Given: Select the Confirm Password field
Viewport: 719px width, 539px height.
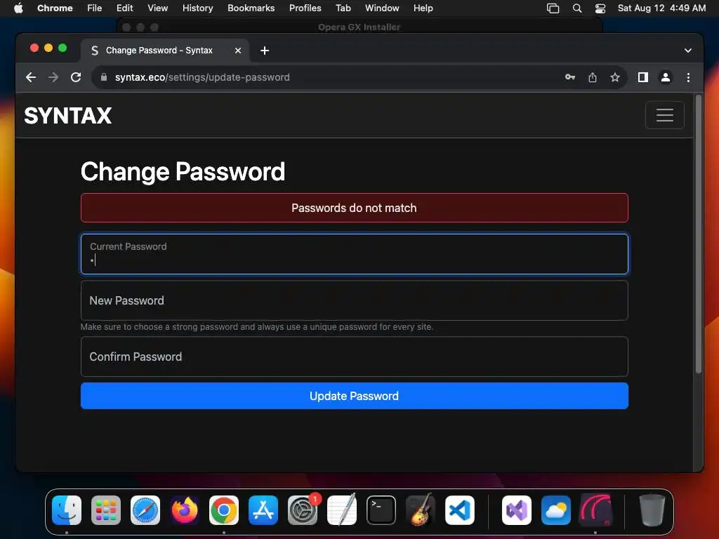Looking at the screenshot, I should coord(354,357).
